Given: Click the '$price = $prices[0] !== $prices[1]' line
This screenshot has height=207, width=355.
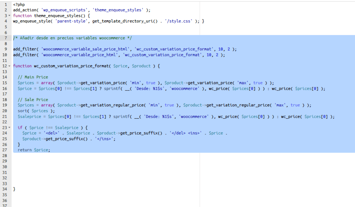Looking at the screenshot, I should pyautogui.click(x=172, y=88).
